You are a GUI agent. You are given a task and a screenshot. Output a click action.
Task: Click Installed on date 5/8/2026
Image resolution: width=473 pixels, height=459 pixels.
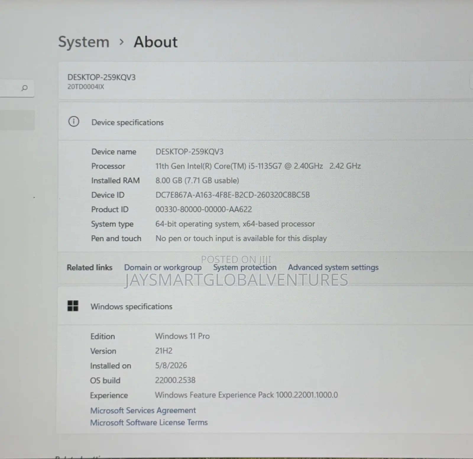[x=171, y=365]
